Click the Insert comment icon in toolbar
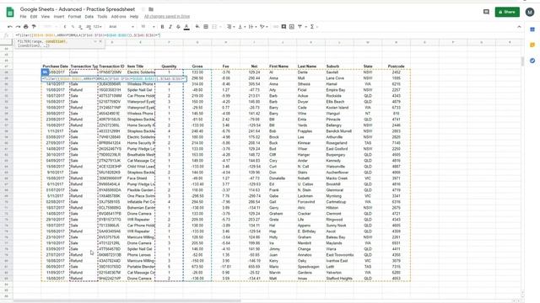This screenshot has height=303, width=540. (x=283, y=27)
